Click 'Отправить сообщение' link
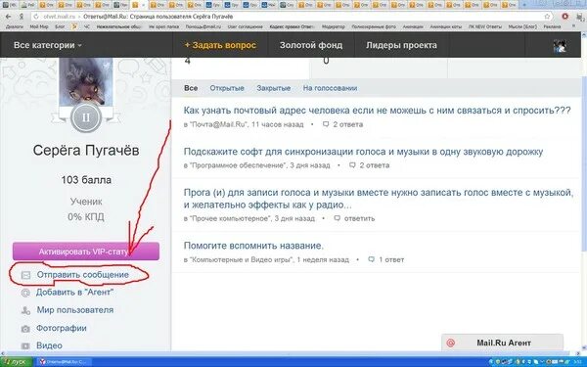This screenshot has height=367, width=587. click(83, 275)
